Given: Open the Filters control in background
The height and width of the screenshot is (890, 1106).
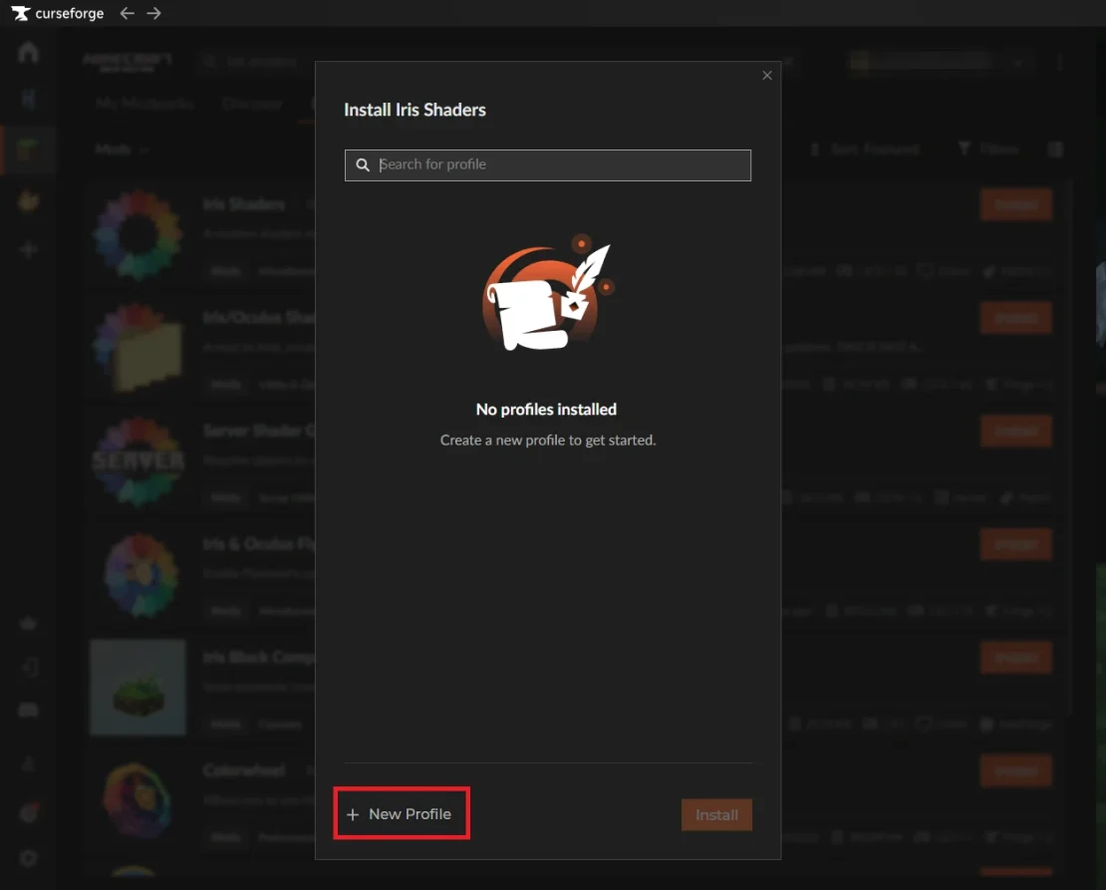Looking at the screenshot, I should click(988, 148).
